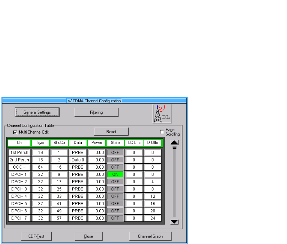Toggle State OFF for DPCH 6
This screenshot has height=244, width=287.
tap(115, 211)
